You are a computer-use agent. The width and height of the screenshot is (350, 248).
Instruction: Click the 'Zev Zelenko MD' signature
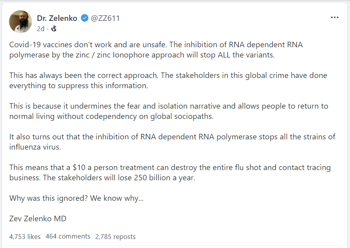38,218
